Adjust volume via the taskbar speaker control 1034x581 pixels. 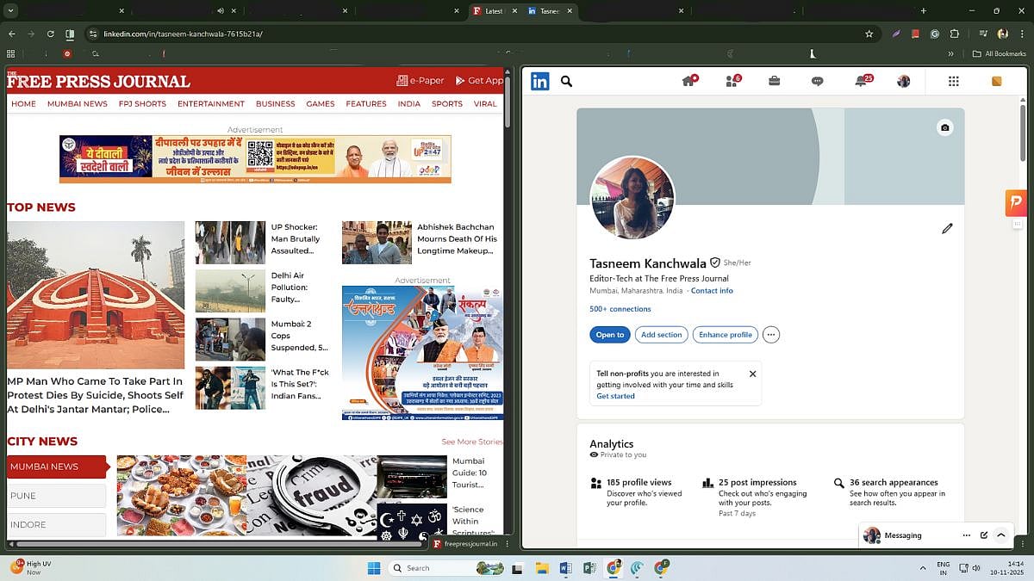point(977,568)
